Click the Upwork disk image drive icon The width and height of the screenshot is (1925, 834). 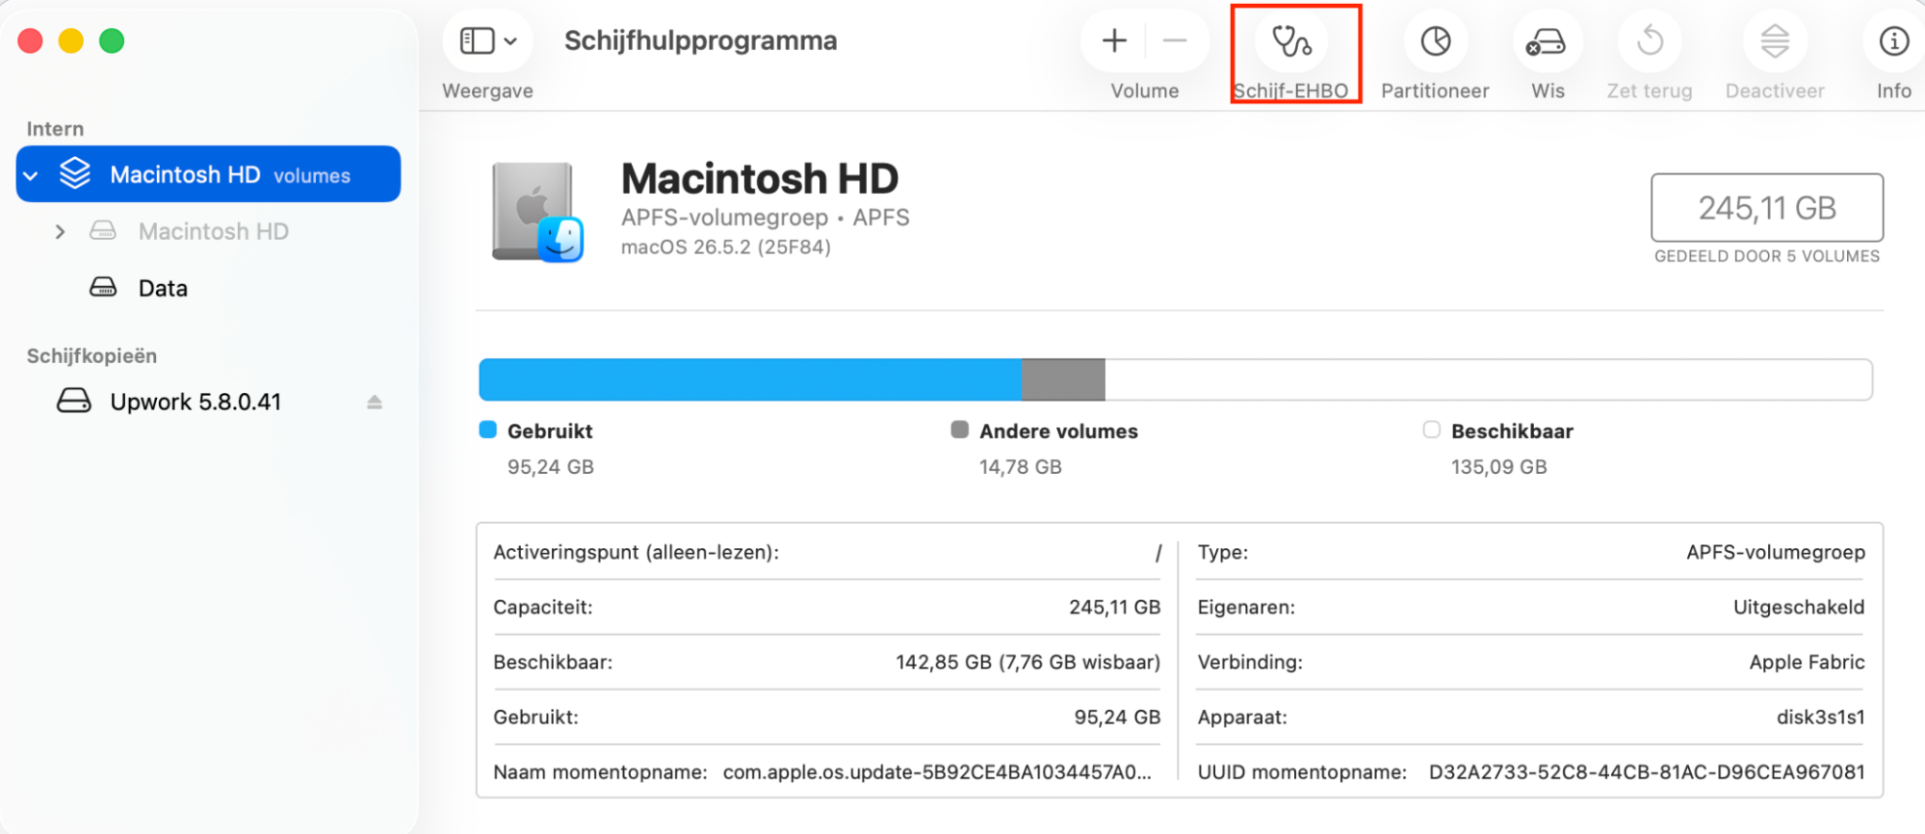(x=73, y=401)
